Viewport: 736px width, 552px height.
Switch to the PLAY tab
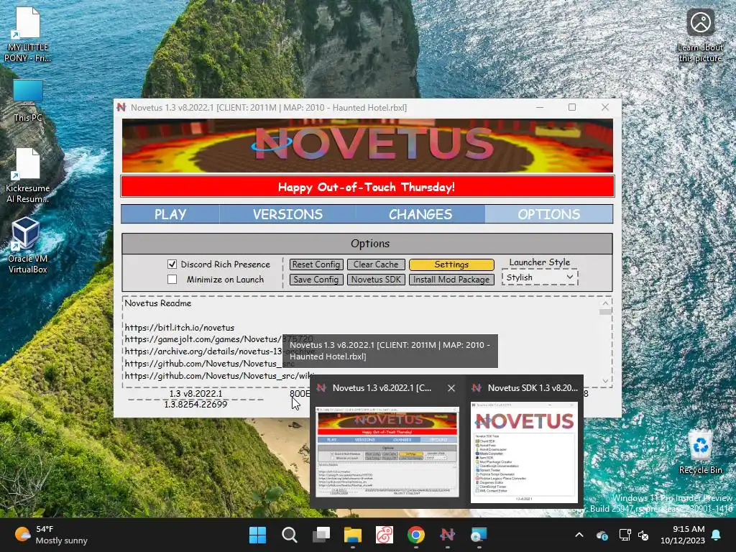[170, 214]
